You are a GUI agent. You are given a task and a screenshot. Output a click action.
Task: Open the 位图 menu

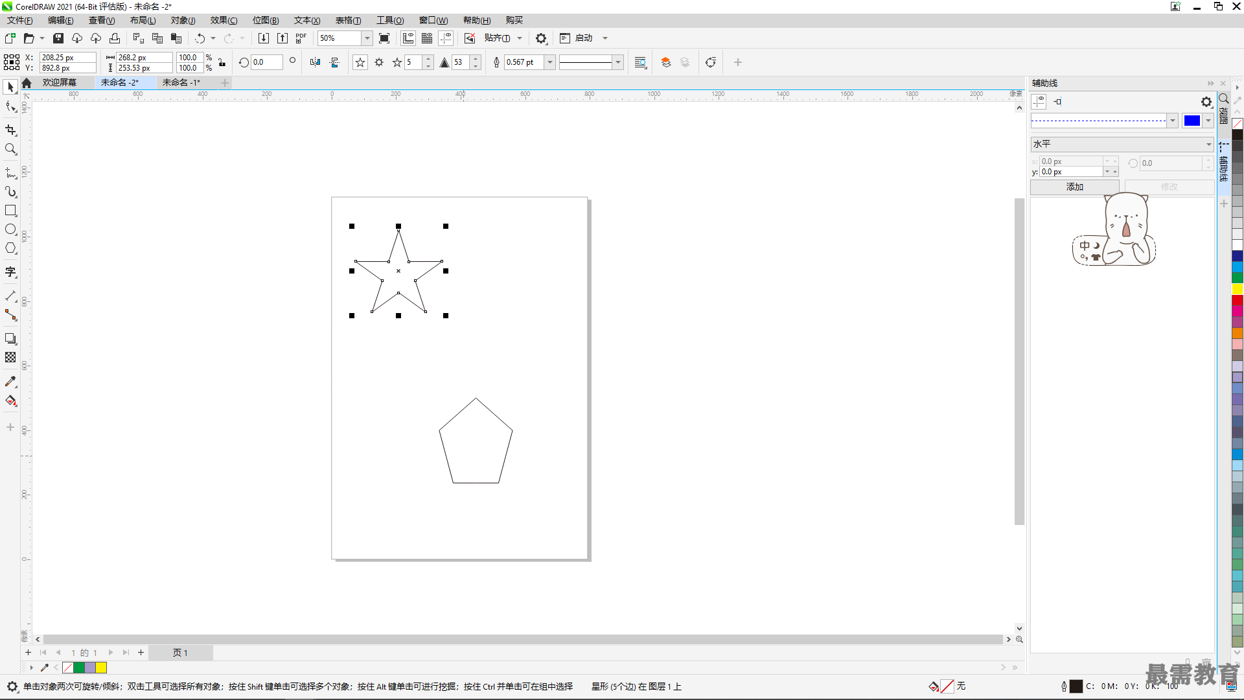tap(266, 20)
